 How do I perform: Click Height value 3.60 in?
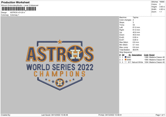(162, 7)
